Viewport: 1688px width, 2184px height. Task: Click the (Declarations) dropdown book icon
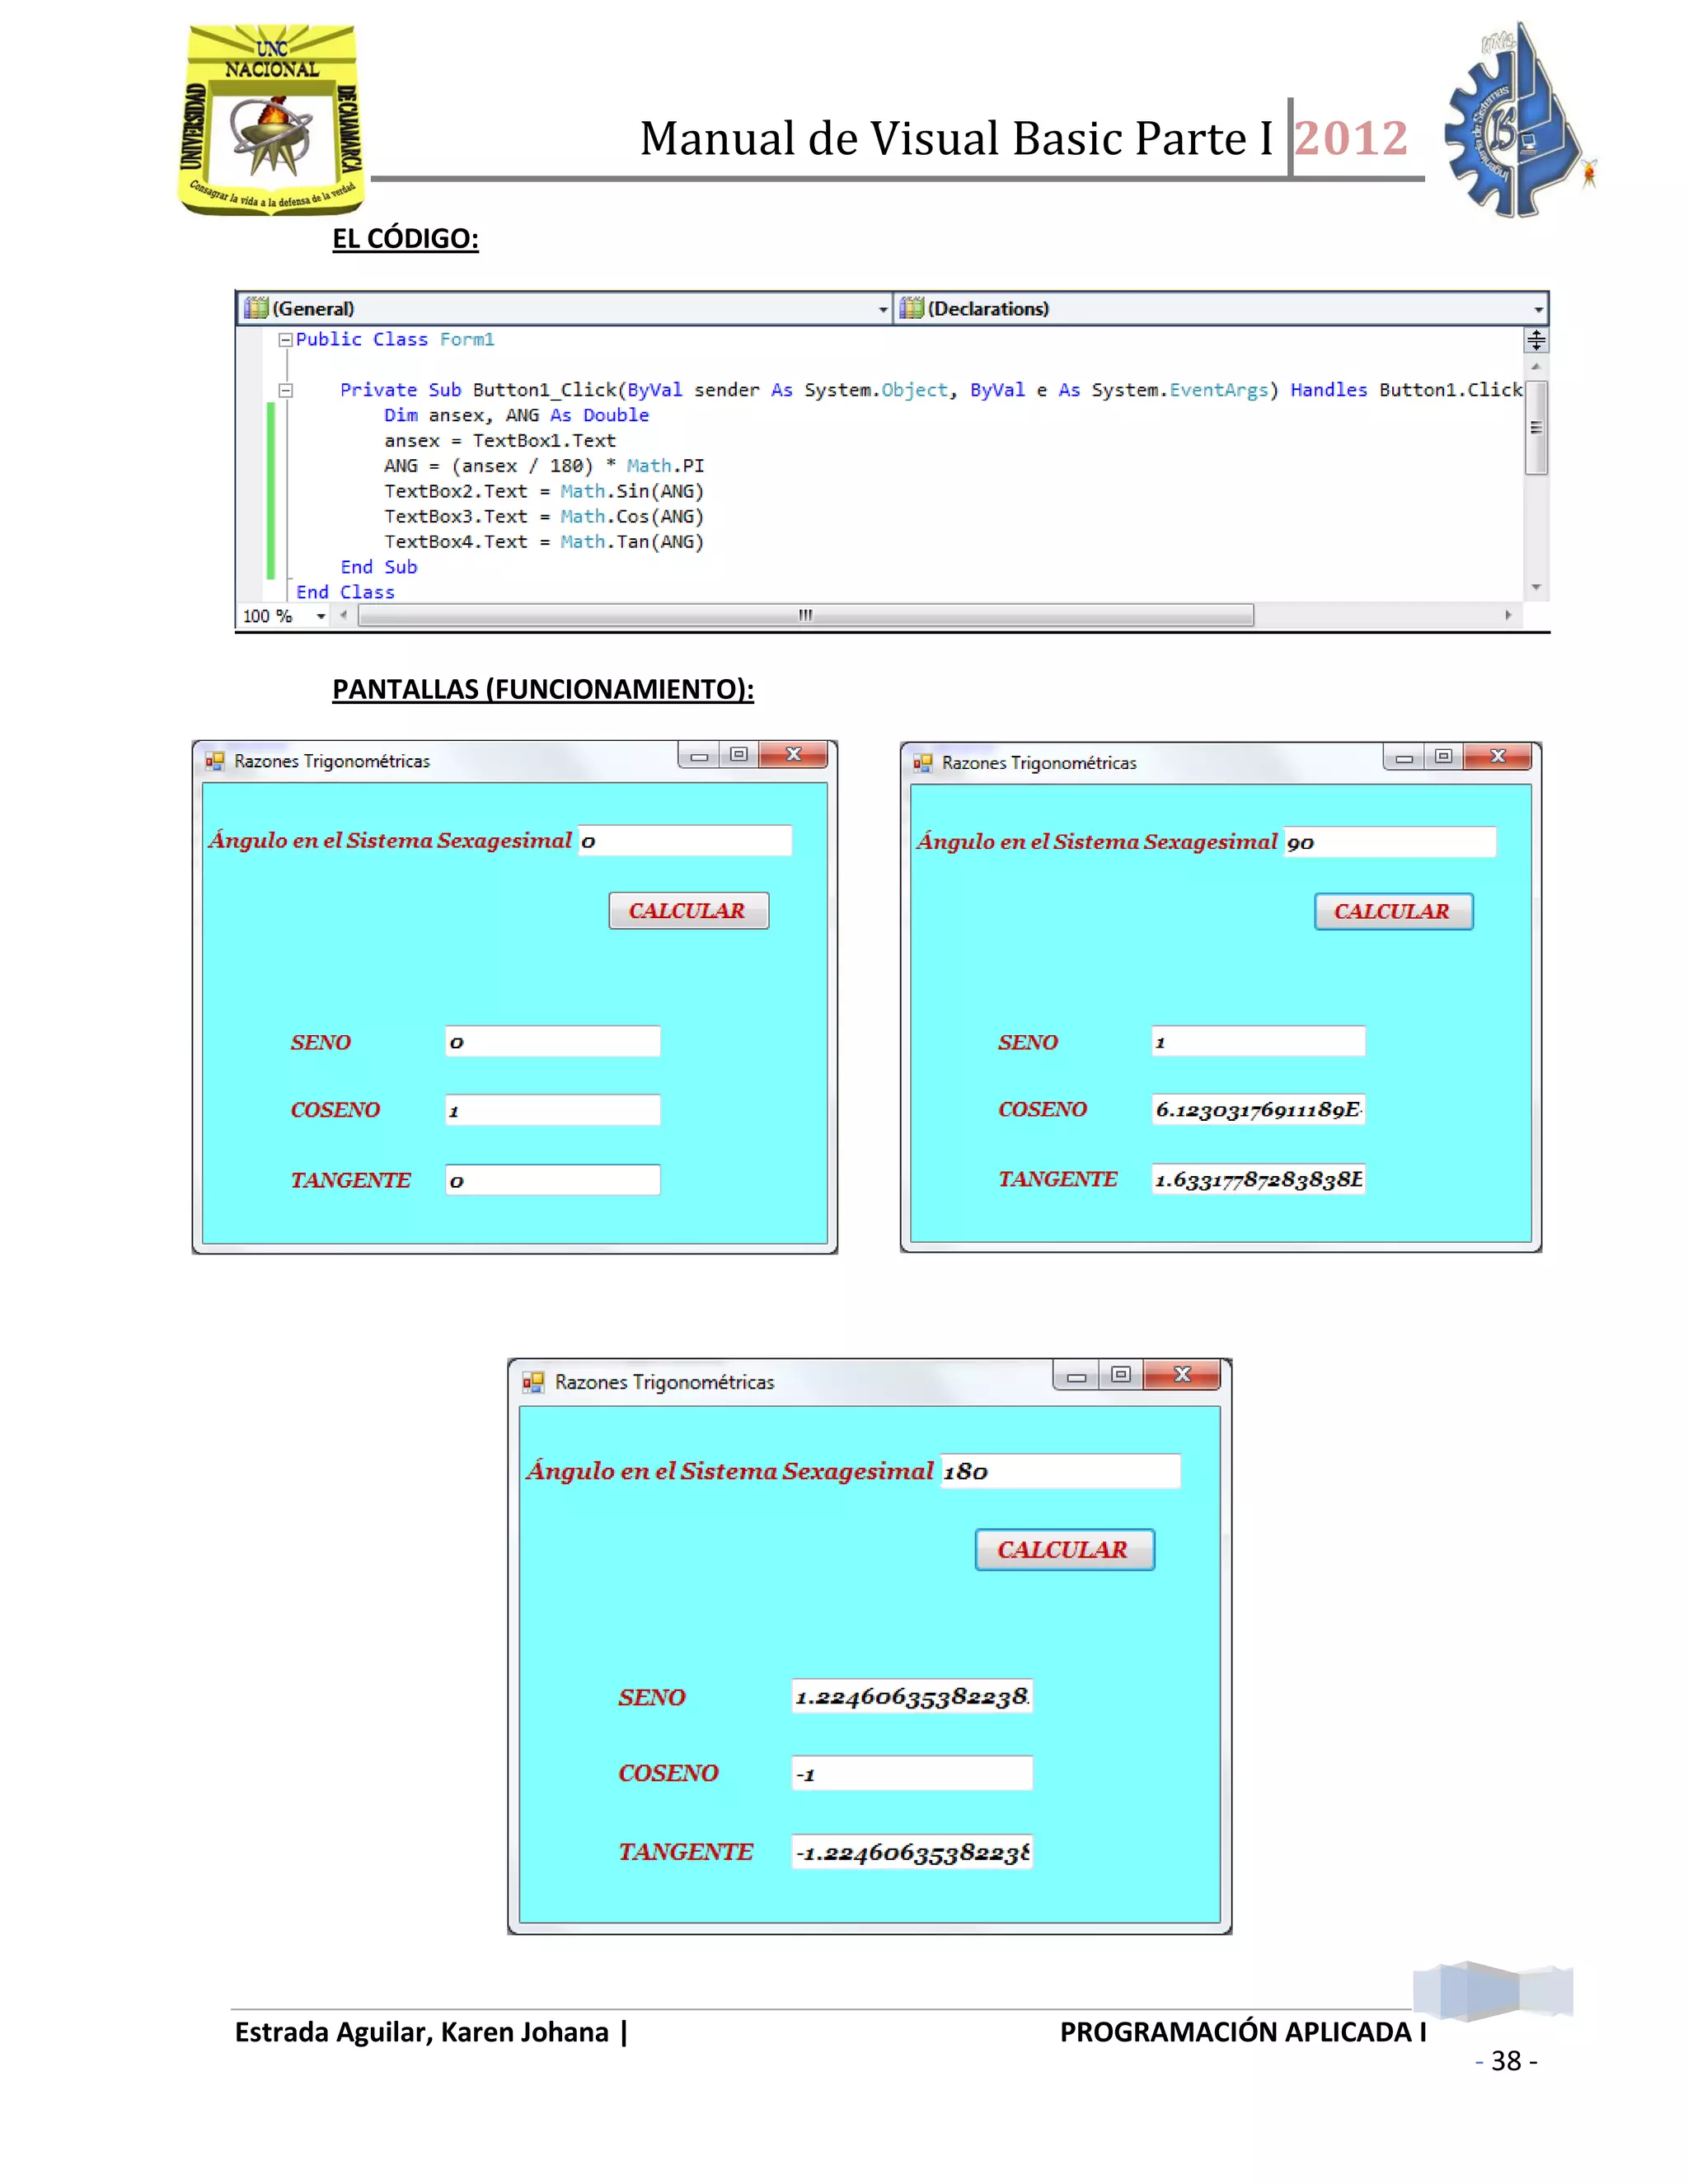912,308
